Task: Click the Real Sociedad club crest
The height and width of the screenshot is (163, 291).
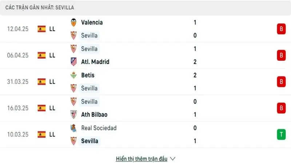Action: tap(74, 128)
